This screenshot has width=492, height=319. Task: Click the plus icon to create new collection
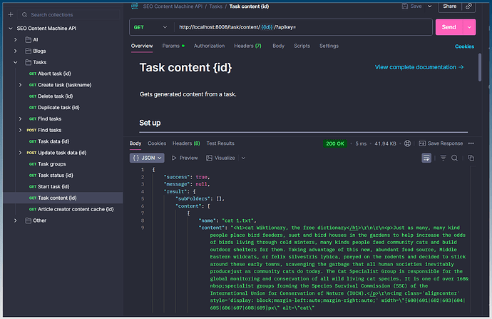tap(10, 14)
